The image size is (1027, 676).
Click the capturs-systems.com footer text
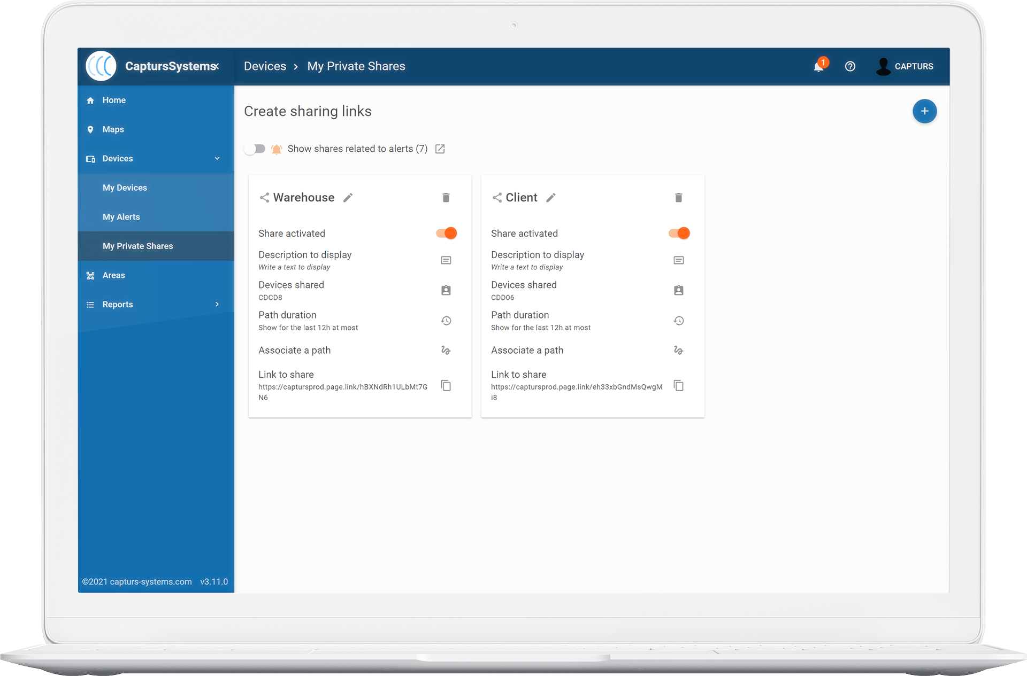point(151,582)
